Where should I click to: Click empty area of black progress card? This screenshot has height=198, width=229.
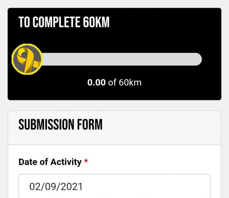pos(168,29)
